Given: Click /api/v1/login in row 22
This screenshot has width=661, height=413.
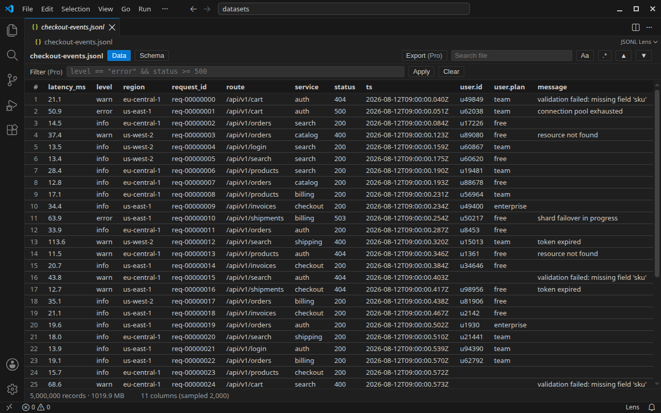Looking at the screenshot, I should pyautogui.click(x=247, y=349).
